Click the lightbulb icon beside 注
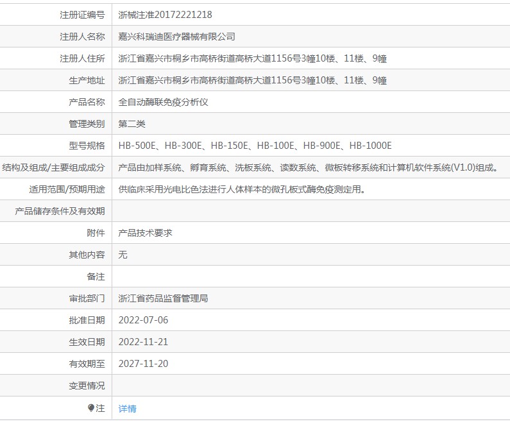Image resolution: width=510 pixels, height=426 pixels. [x=91, y=407]
